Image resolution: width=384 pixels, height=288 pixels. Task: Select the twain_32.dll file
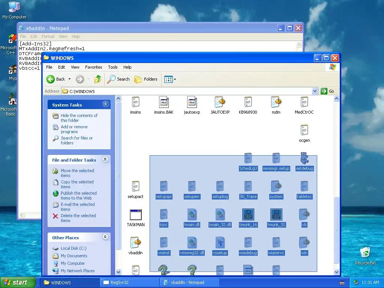[x=220, y=218]
